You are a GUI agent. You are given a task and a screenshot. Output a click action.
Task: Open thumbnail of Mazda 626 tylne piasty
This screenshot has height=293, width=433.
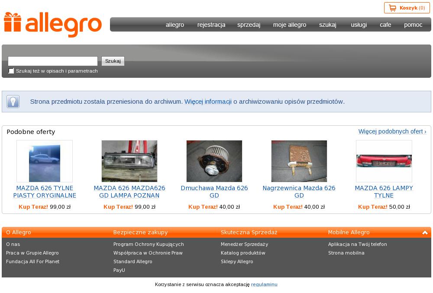[45, 161]
